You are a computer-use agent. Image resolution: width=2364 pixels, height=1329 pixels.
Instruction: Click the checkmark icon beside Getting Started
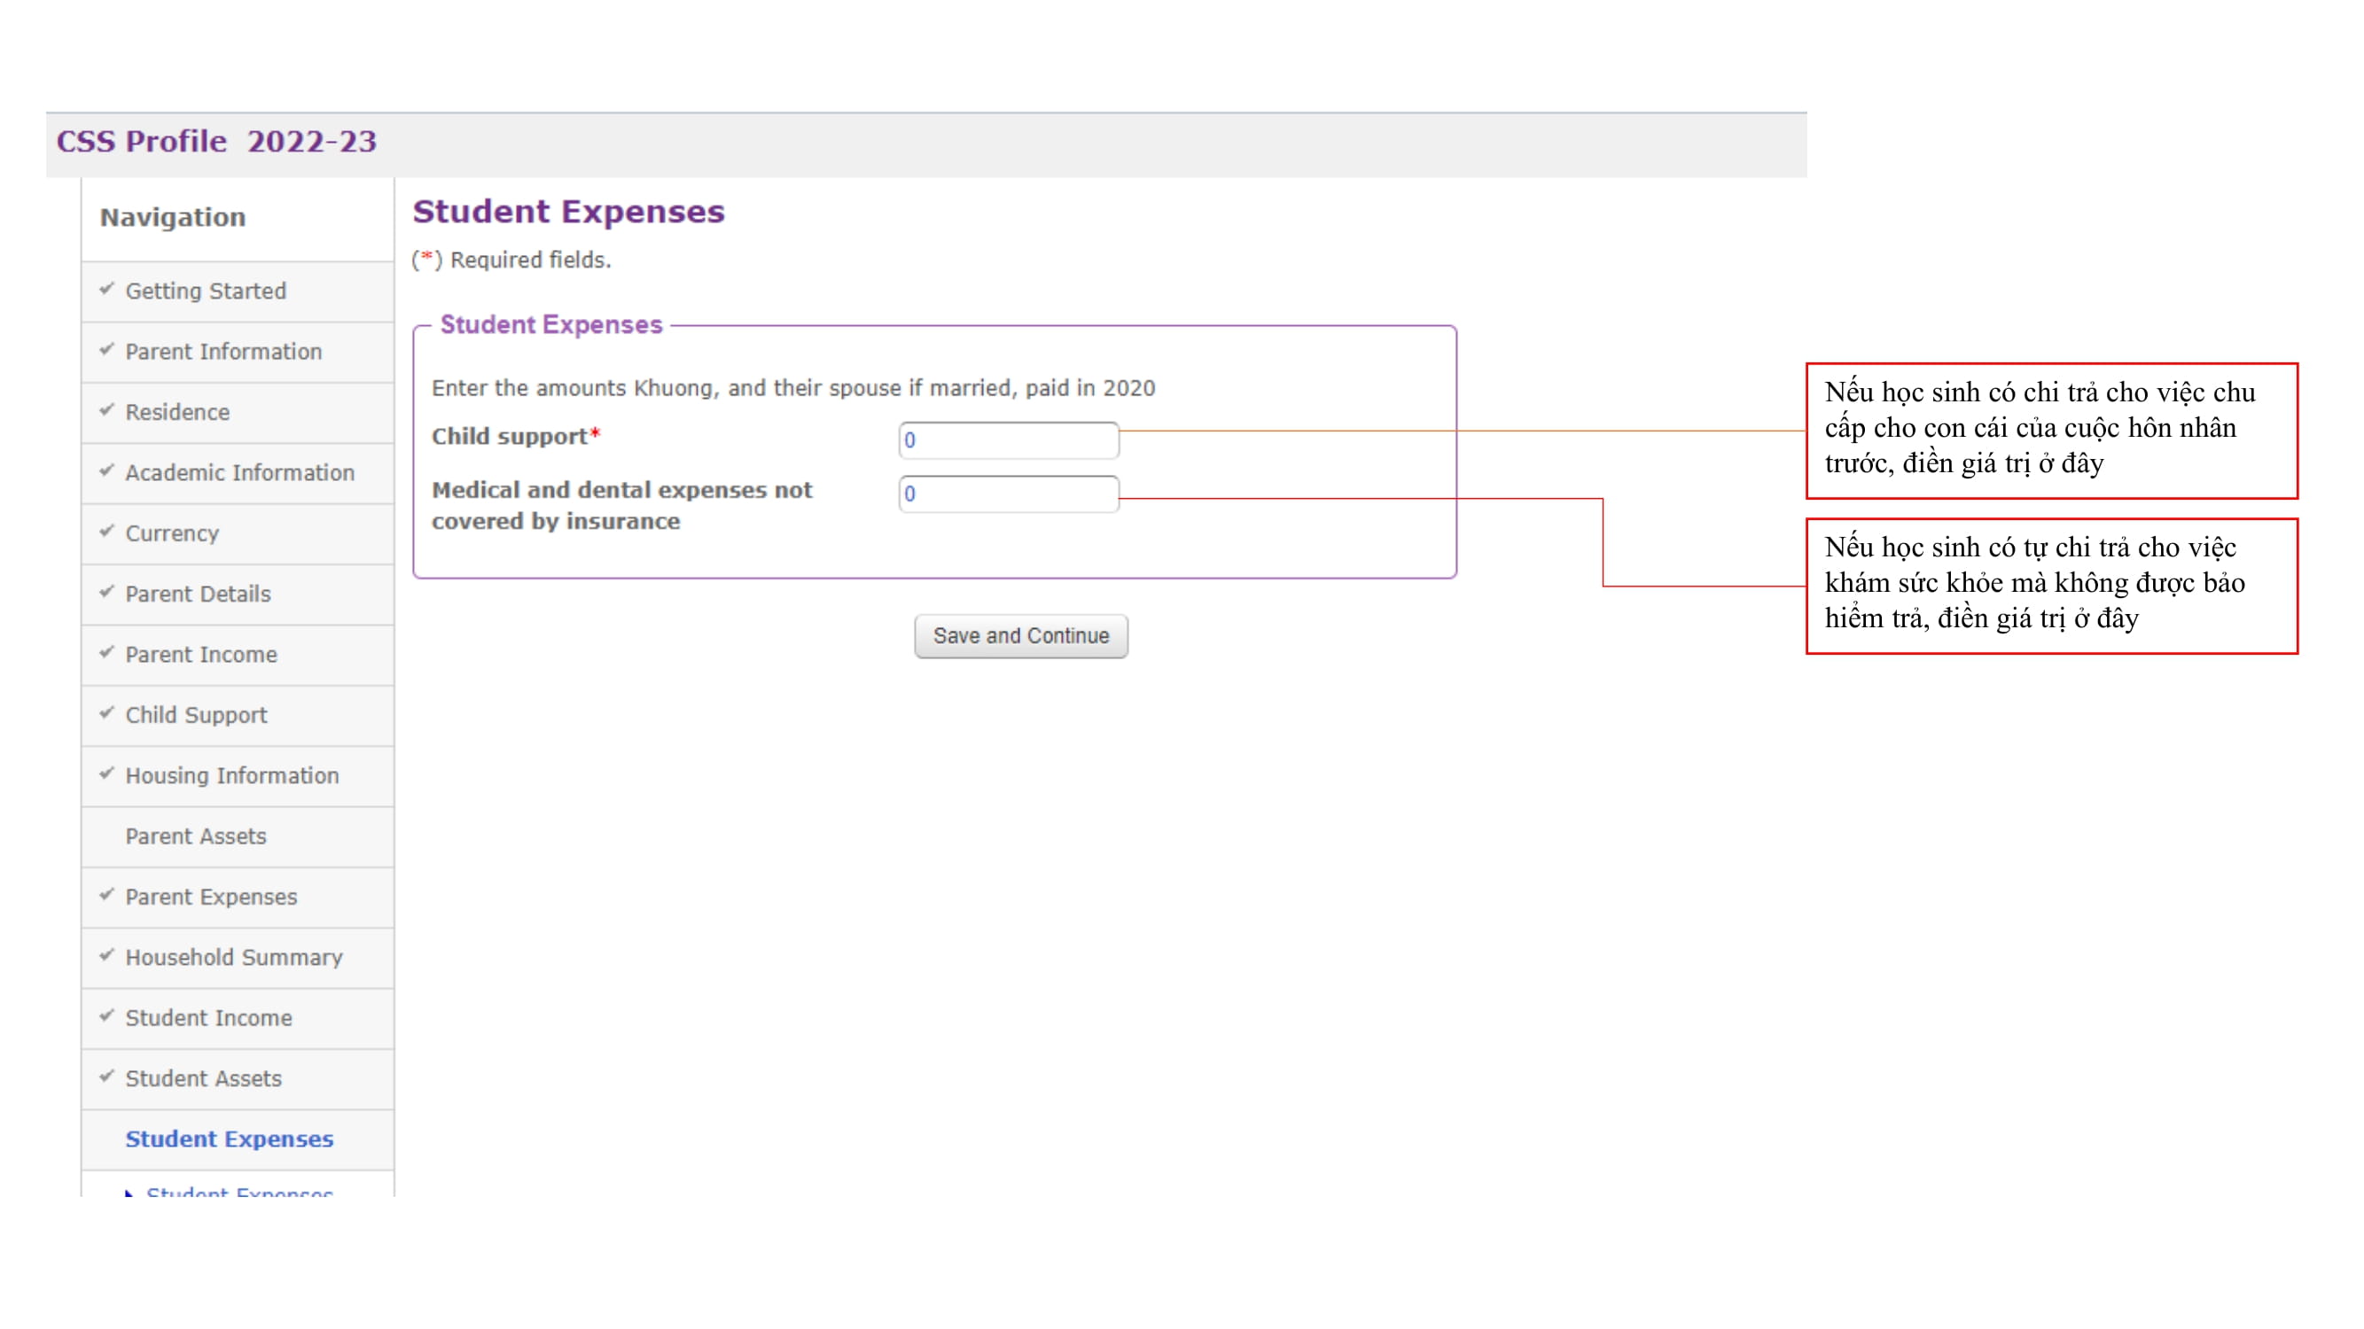[106, 289]
